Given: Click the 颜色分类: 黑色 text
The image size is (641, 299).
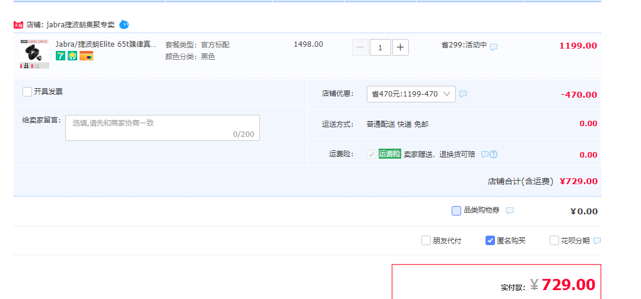Looking at the screenshot, I should (190, 57).
